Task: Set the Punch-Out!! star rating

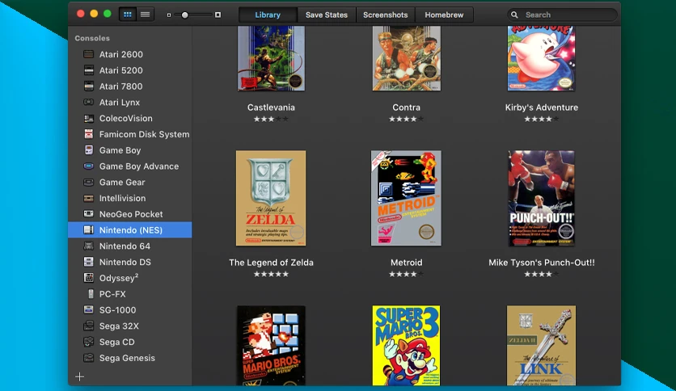Action: point(542,274)
